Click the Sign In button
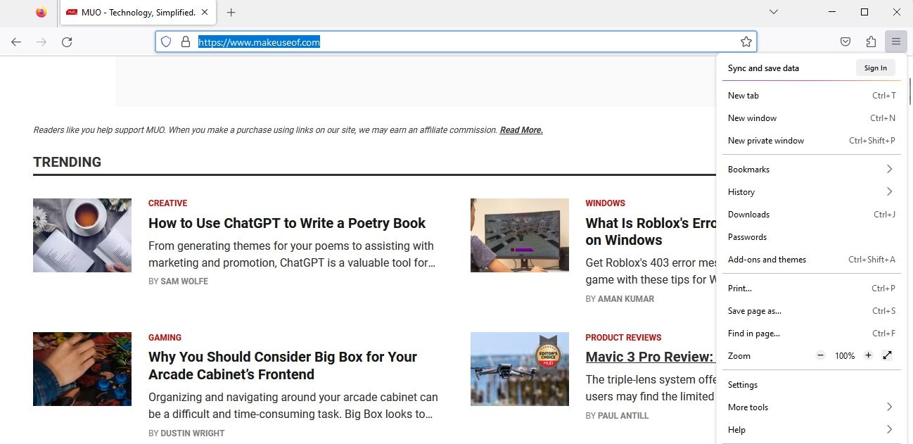 875,68
